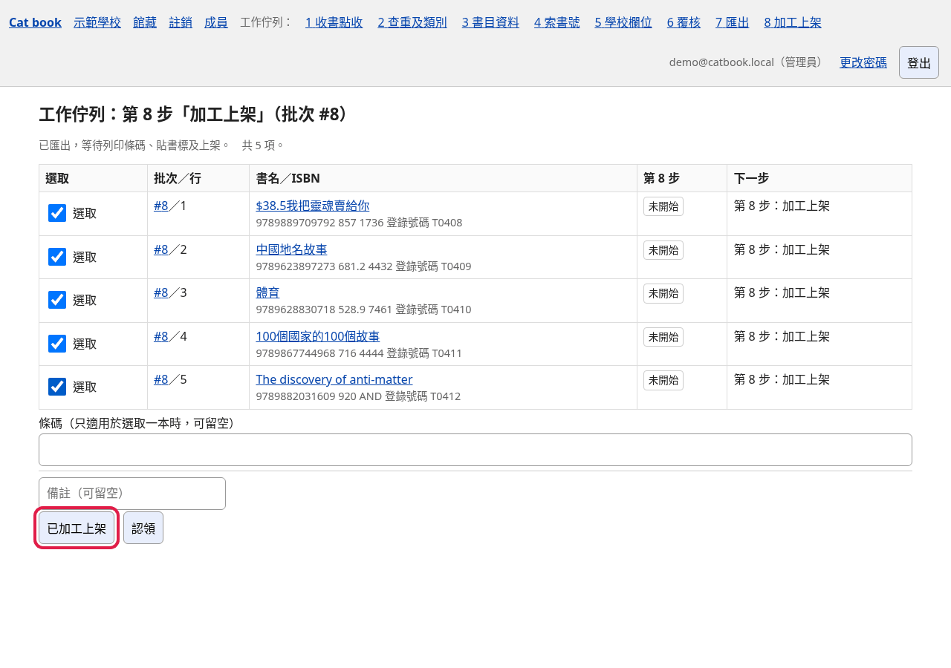Screen dimensions: 951x668
Task: Open step 7 匯出 queue
Action: coord(733,22)
